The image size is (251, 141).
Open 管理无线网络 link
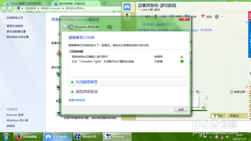pos(15,26)
